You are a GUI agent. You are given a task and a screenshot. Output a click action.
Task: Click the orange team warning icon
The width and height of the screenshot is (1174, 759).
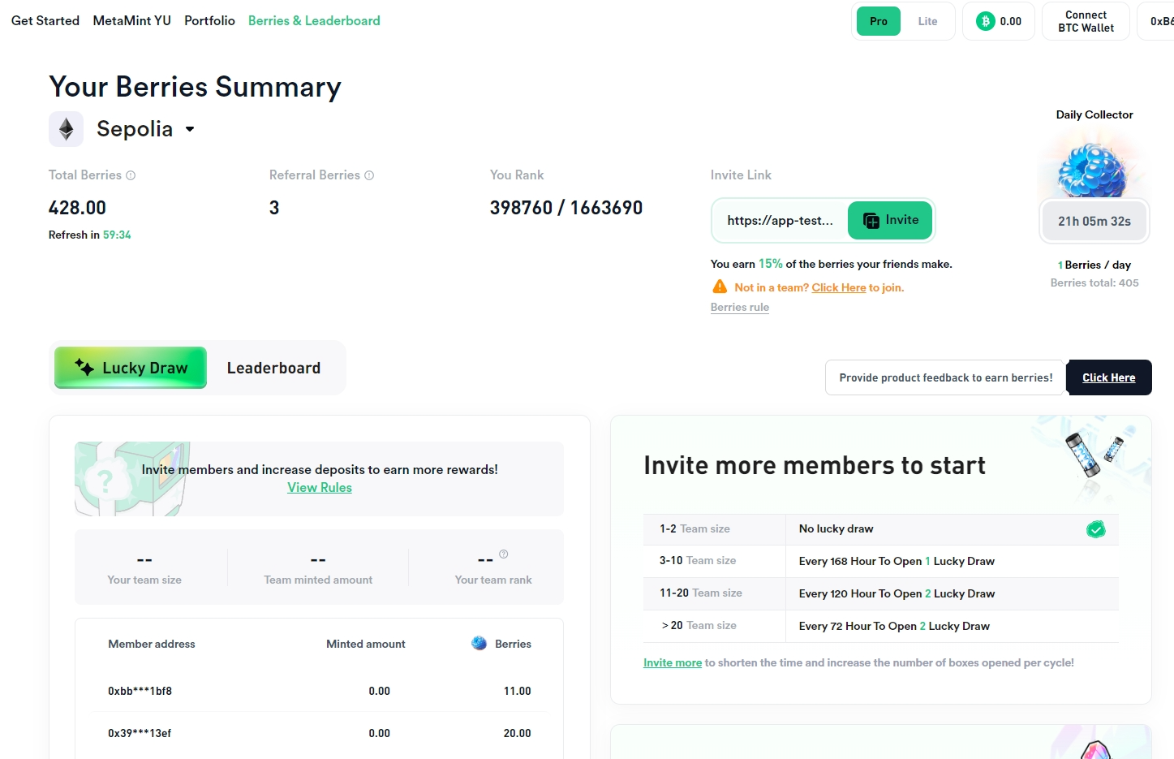click(720, 287)
